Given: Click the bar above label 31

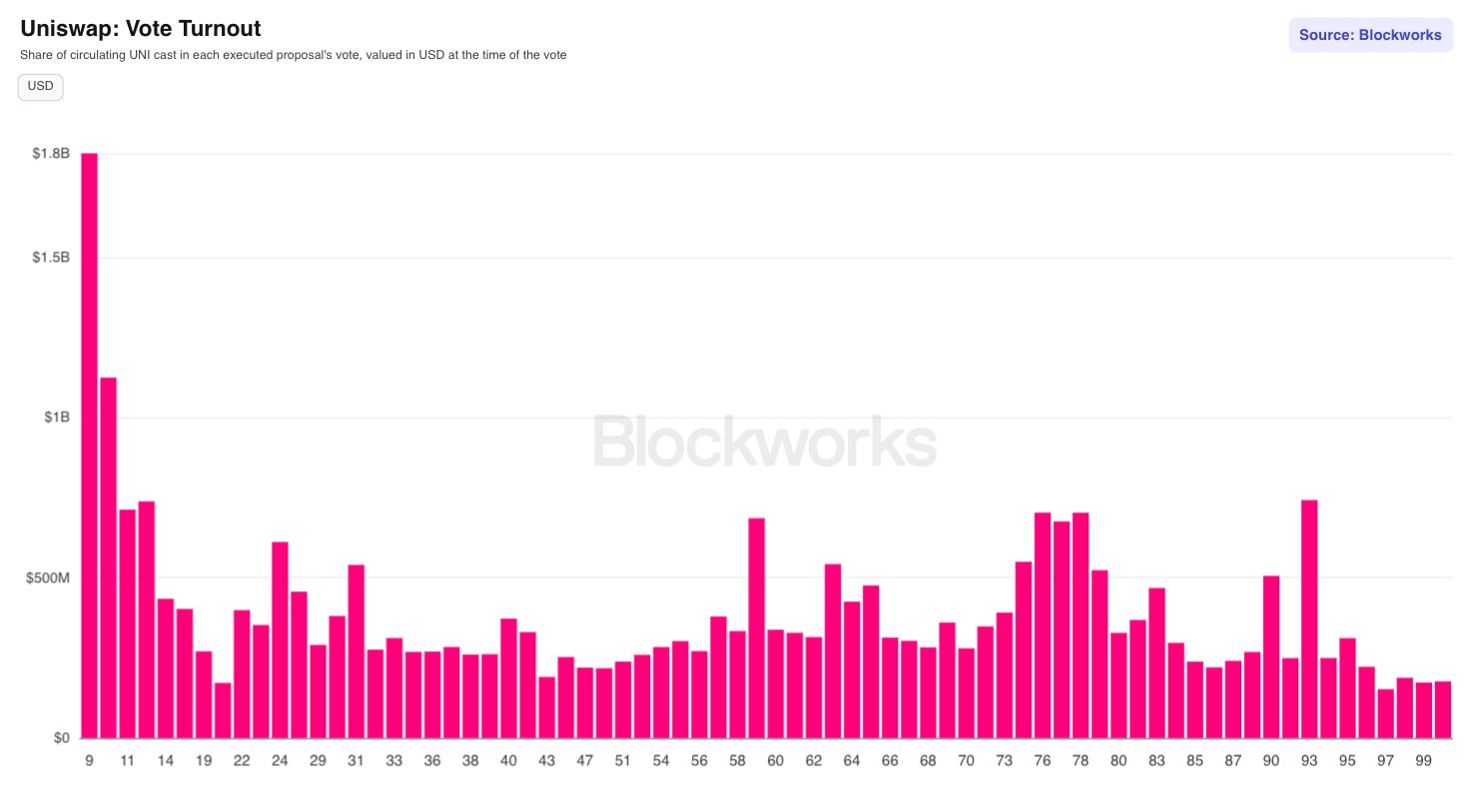Looking at the screenshot, I should coord(356,652).
